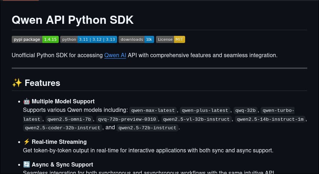Click the Qwen API Python SDK title
Screen dimensions: 319x174
73,20
